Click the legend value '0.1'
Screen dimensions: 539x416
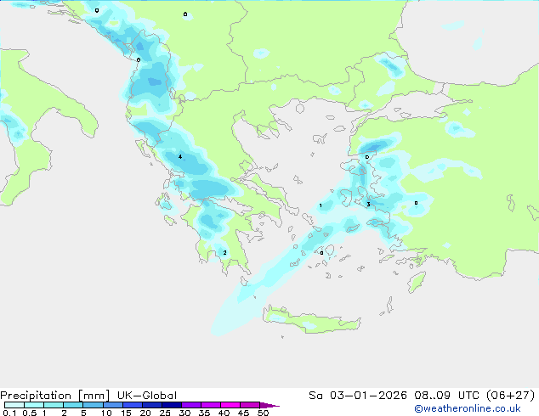9,413
